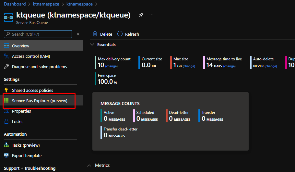Open Service Bus Explorer (preview)

(40, 101)
